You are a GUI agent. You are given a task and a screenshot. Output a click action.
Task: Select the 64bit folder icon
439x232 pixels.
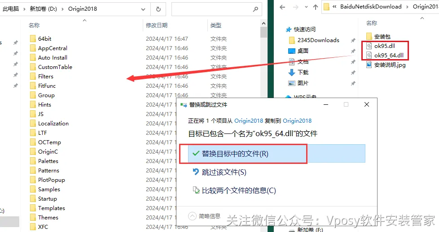click(x=33, y=39)
